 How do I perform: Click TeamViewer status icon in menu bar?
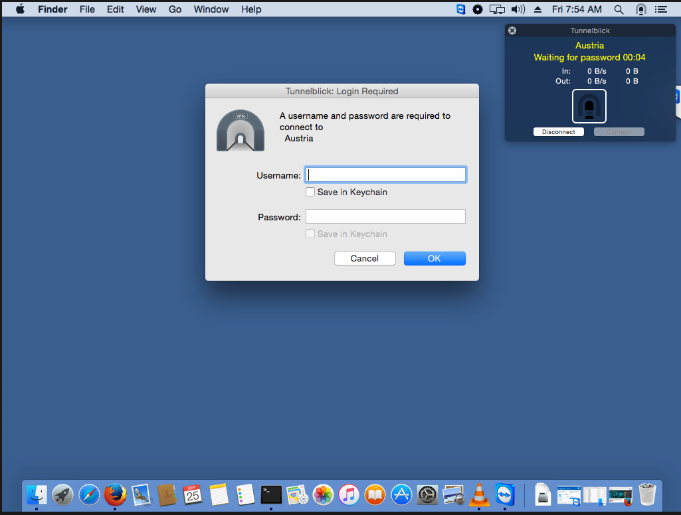tap(461, 9)
